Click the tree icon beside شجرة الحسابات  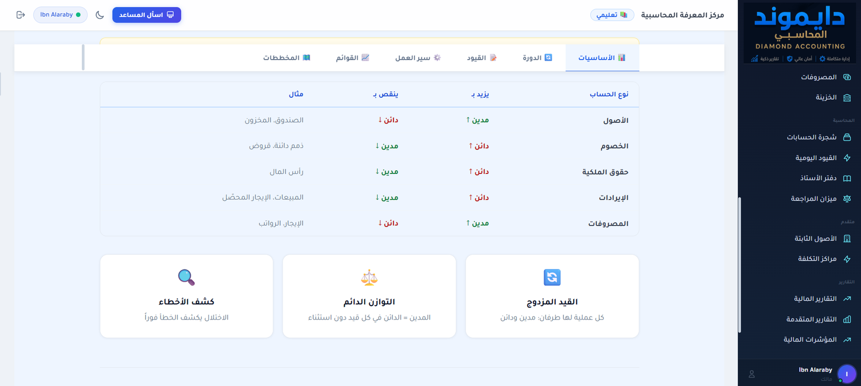point(847,137)
